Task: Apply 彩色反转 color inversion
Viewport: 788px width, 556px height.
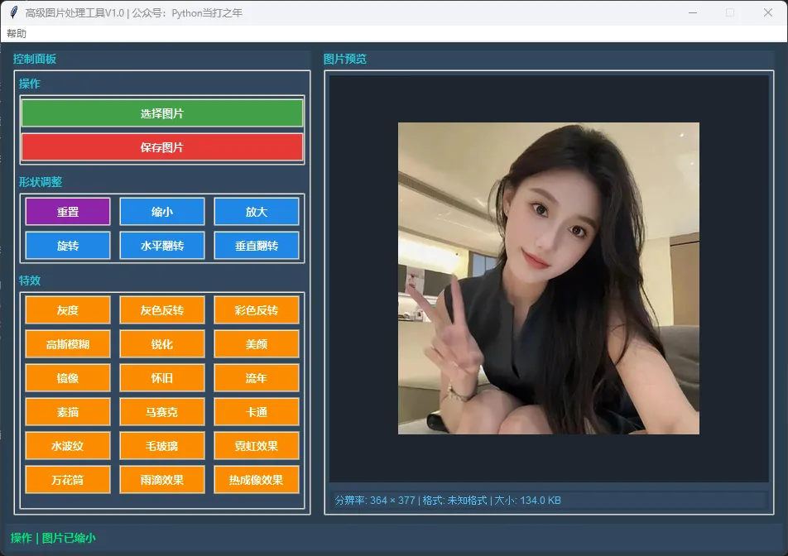Action: (x=257, y=309)
